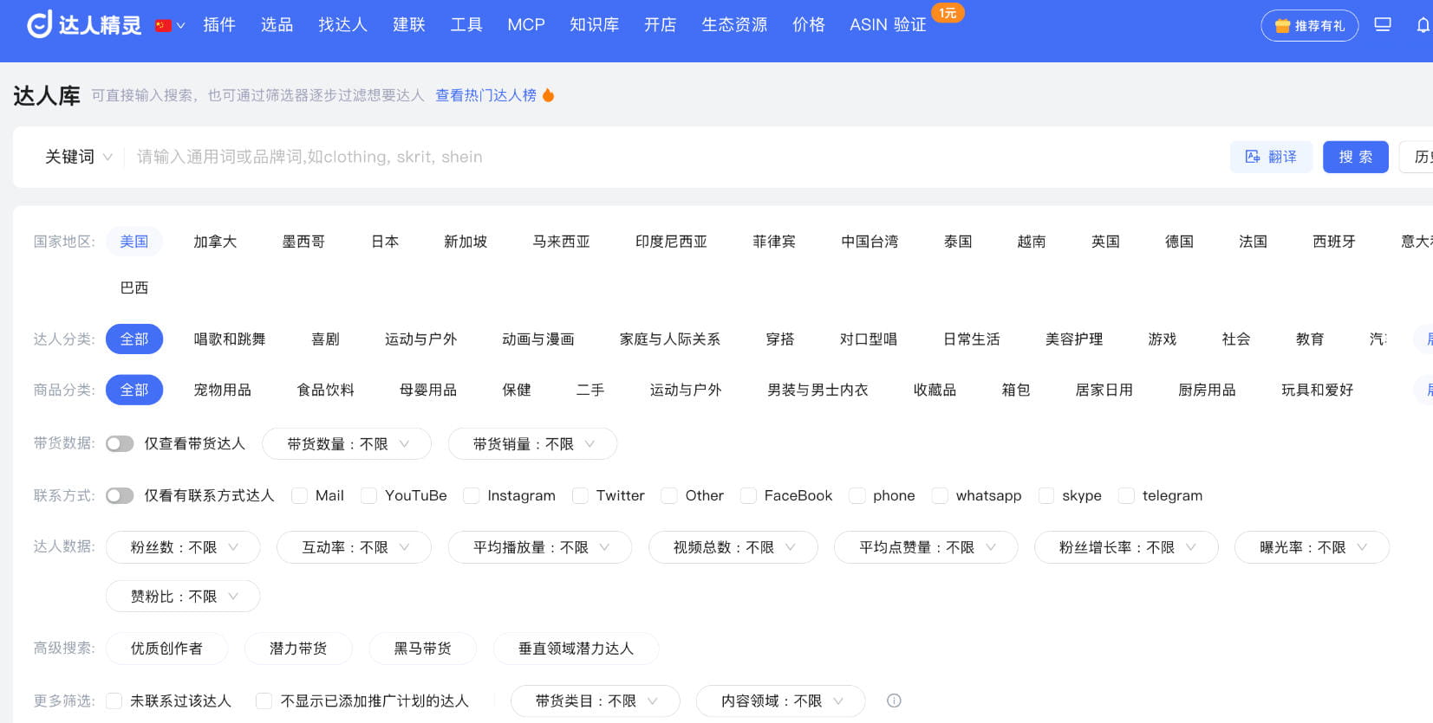Viewport: 1433px width, 723px height.
Task: Expand the 粉丝数 filter dropdown
Action: [x=183, y=547]
